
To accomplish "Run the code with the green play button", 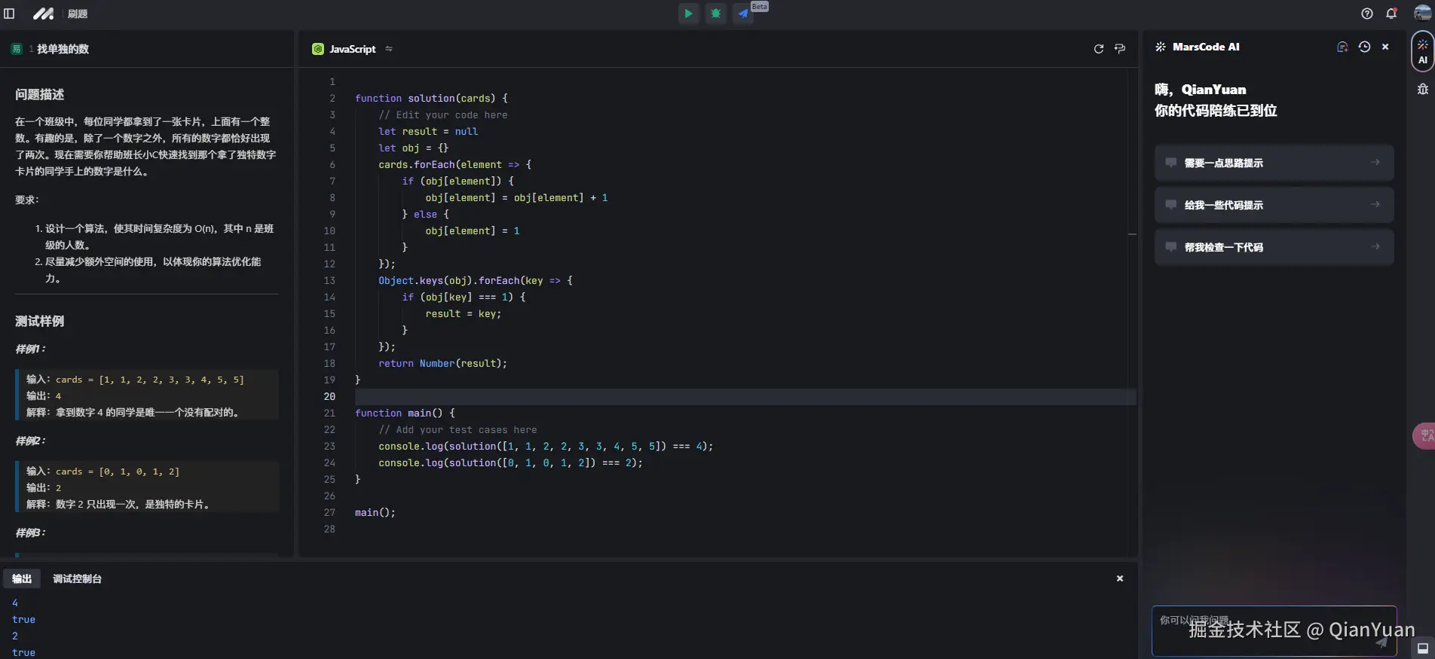I will 688,14.
